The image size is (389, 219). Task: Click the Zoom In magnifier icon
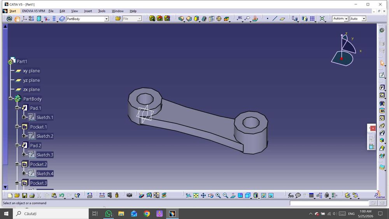(218, 195)
